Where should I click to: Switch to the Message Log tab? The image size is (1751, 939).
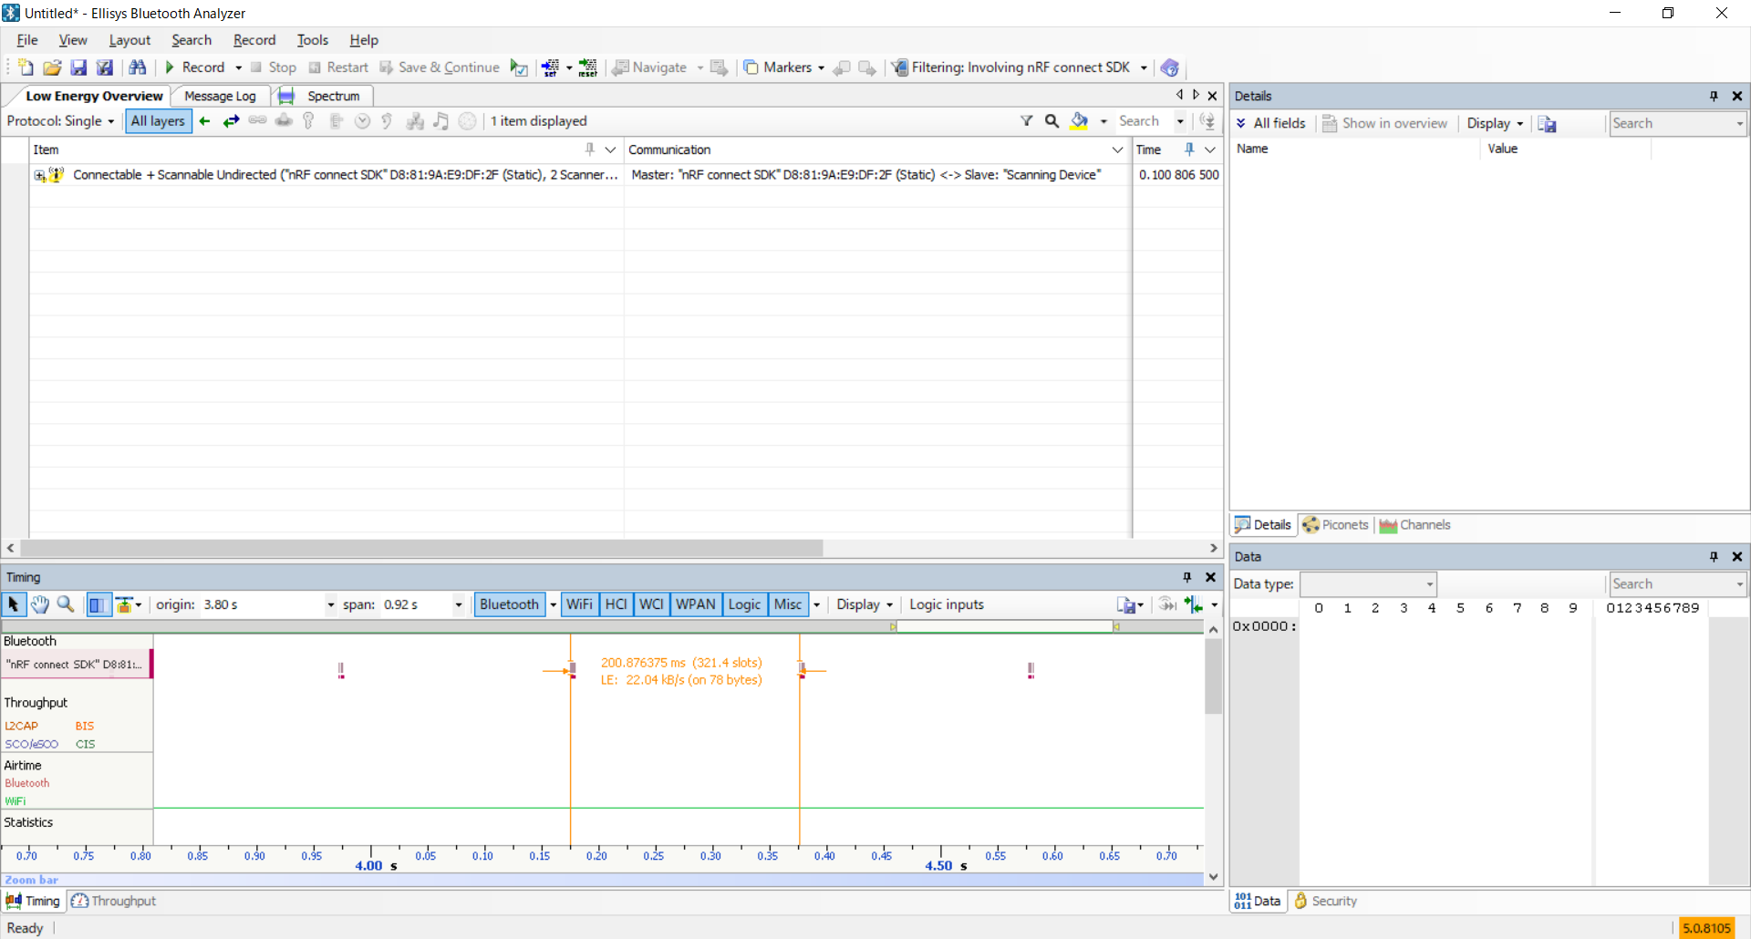coord(220,96)
